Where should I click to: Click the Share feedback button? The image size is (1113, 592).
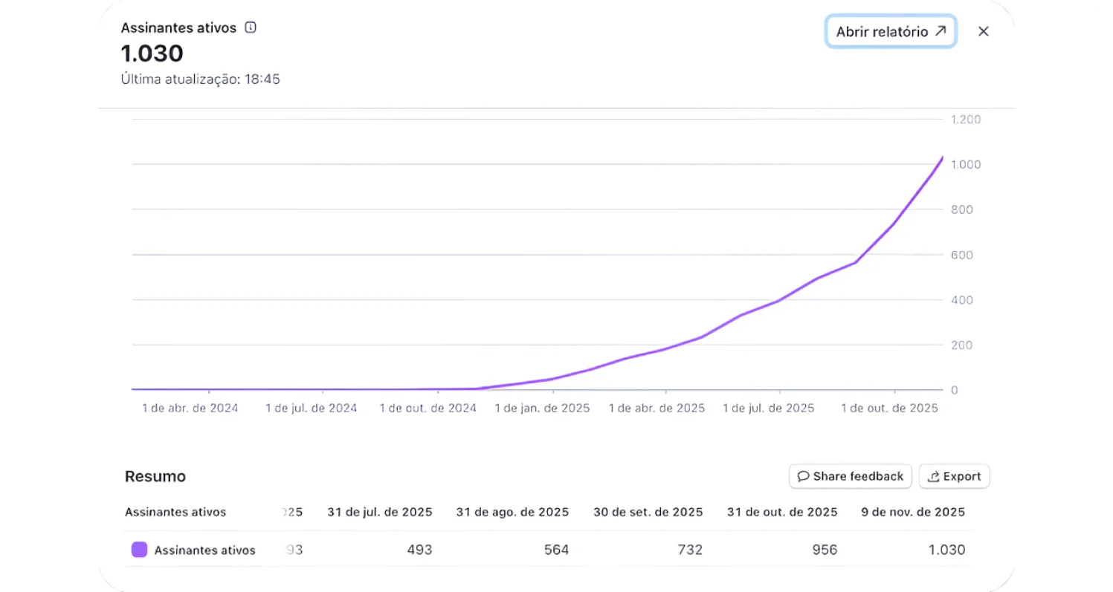pos(850,476)
